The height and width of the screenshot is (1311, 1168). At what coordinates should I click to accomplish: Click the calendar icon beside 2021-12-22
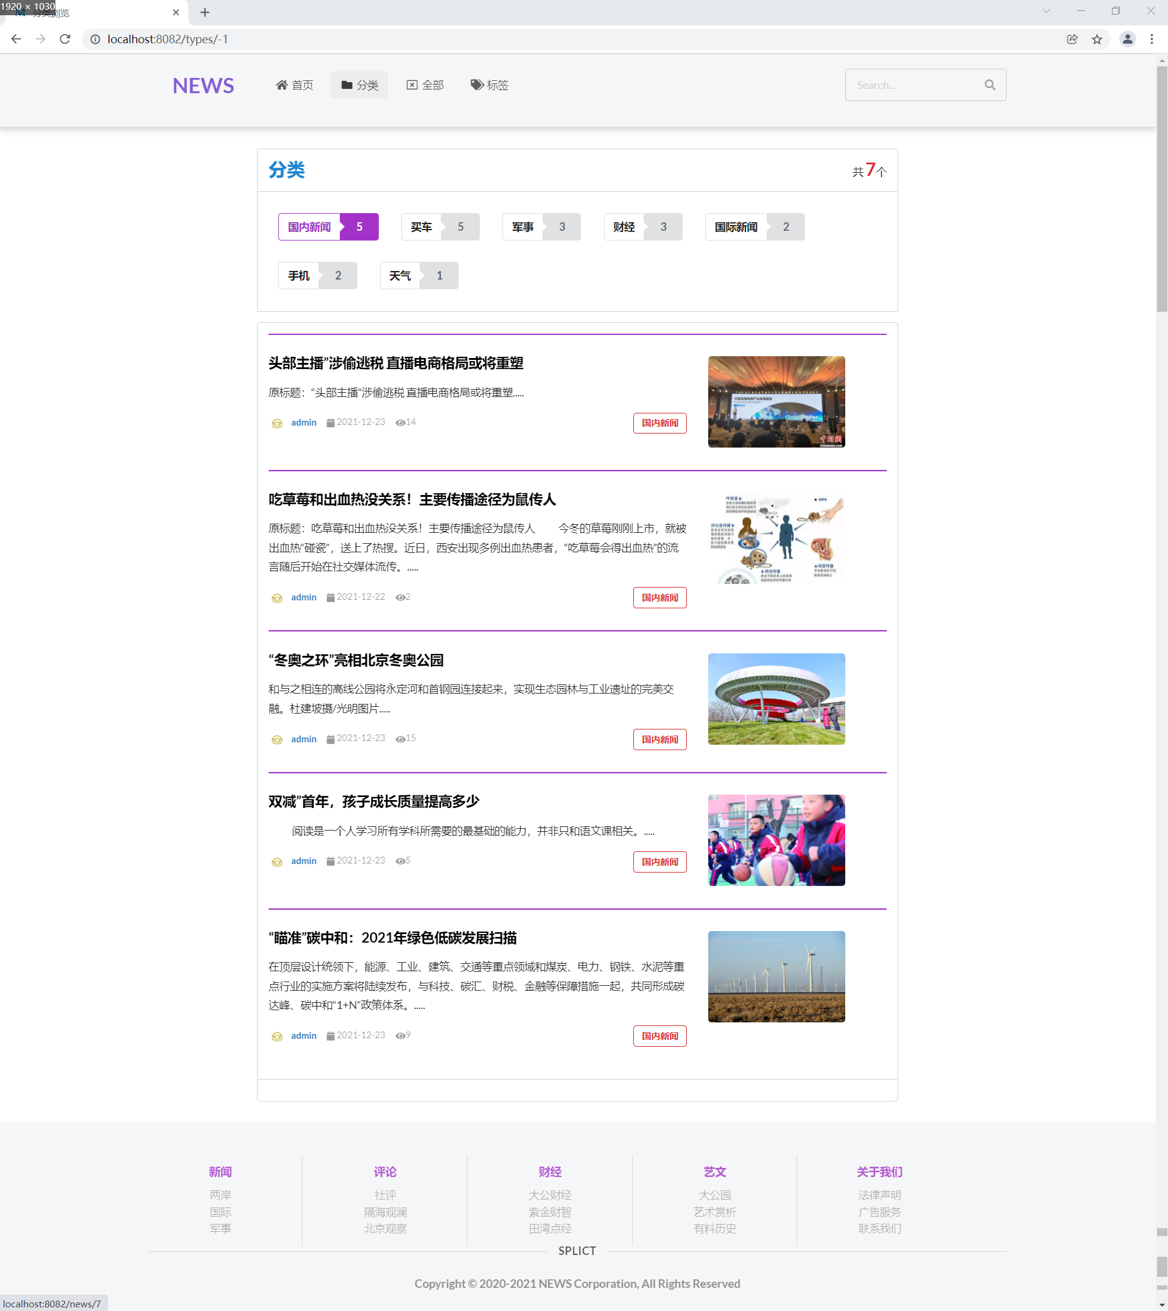[330, 597]
